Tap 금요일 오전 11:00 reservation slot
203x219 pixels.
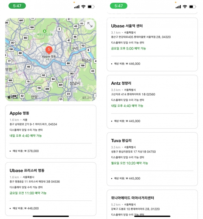28,193
